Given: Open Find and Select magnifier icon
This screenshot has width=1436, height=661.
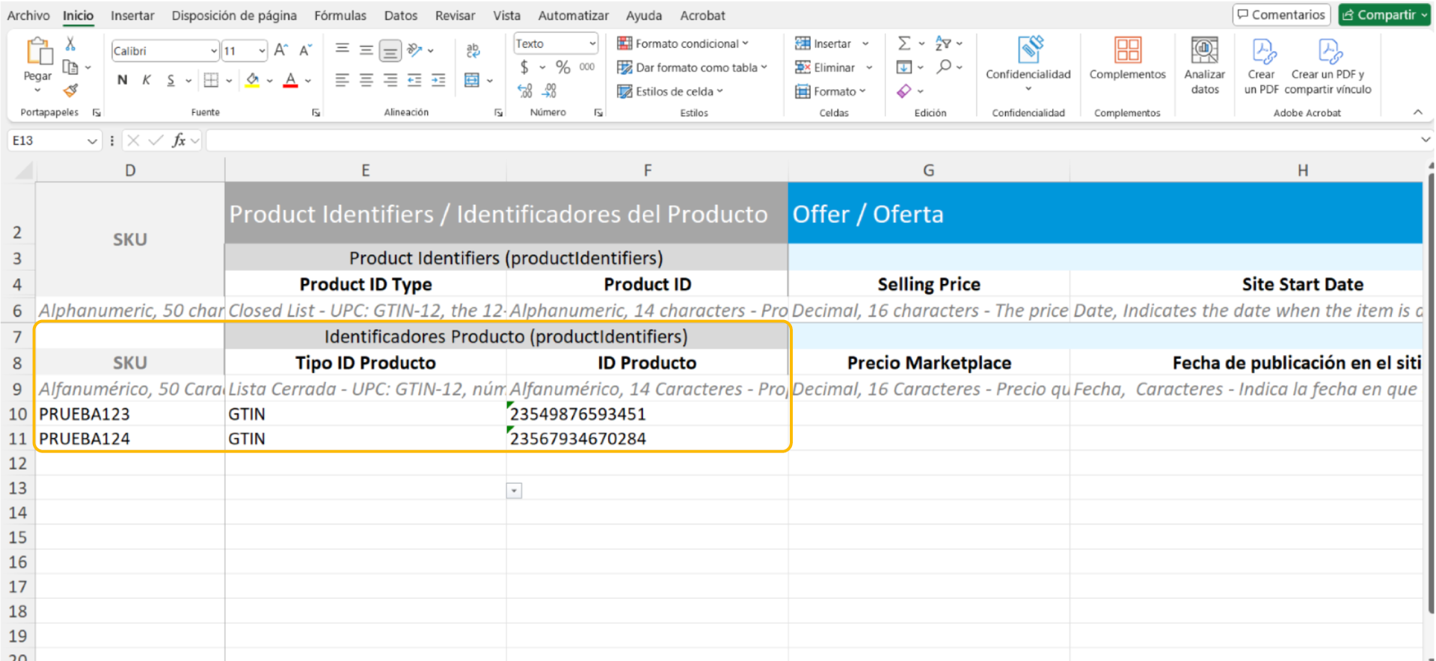Looking at the screenshot, I should tap(944, 67).
